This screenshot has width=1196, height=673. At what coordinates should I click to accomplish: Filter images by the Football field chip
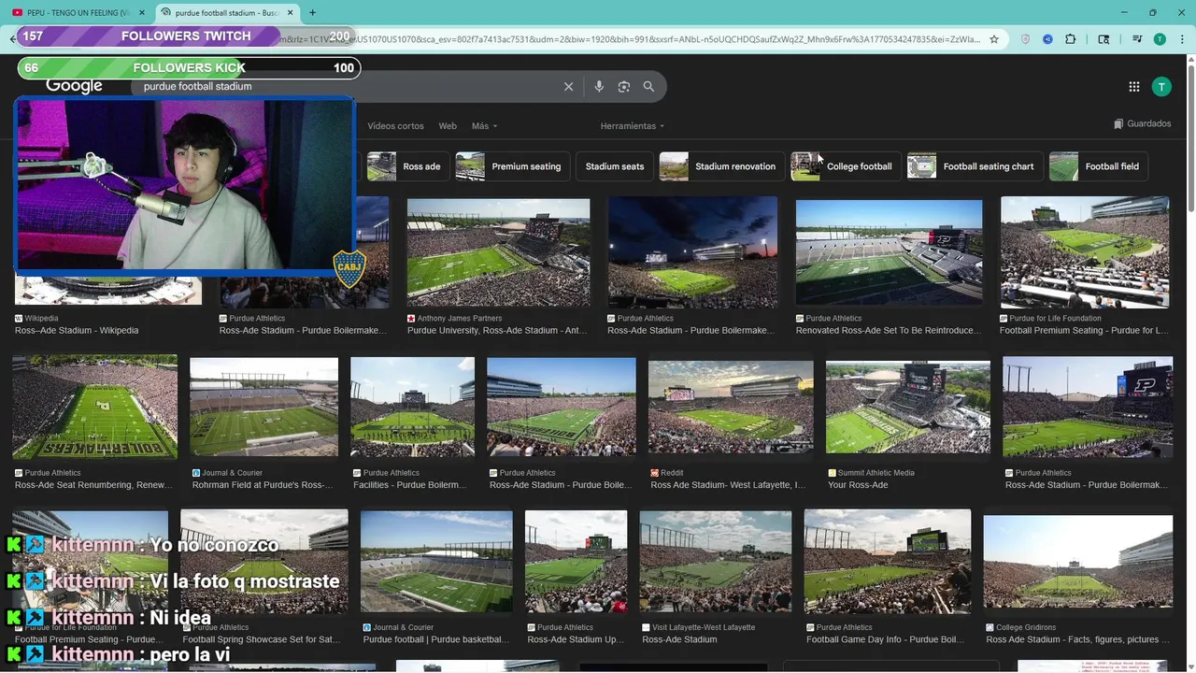1099,166
